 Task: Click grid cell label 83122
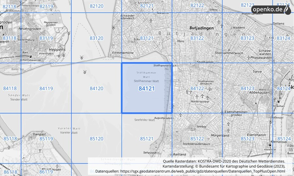(197, 38)
